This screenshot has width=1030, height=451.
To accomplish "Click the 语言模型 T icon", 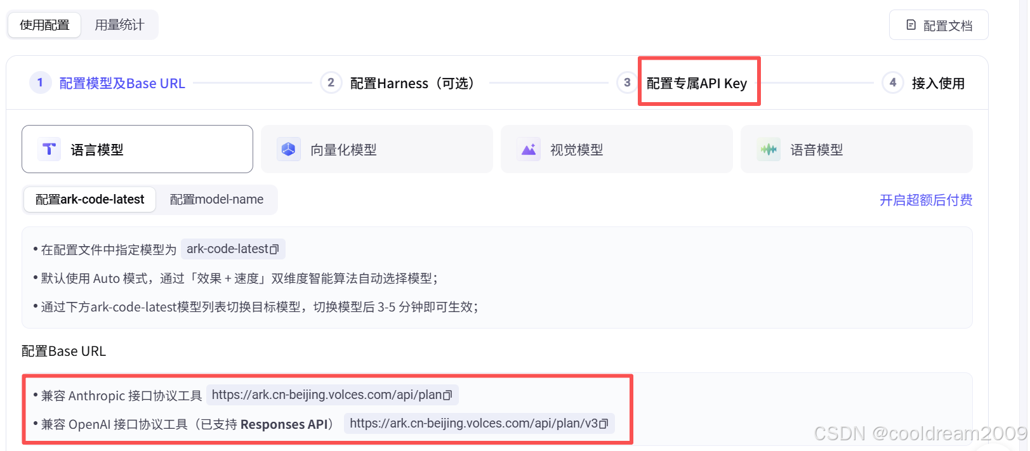I will [49, 149].
